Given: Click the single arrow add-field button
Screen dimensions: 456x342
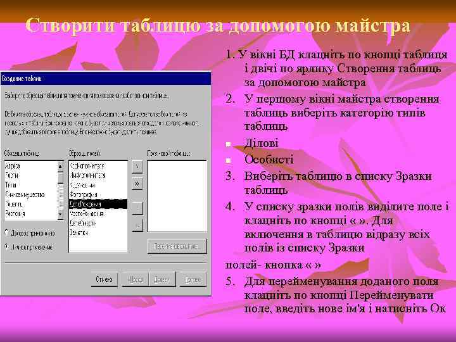Looking at the screenshot, I should coord(137,167).
